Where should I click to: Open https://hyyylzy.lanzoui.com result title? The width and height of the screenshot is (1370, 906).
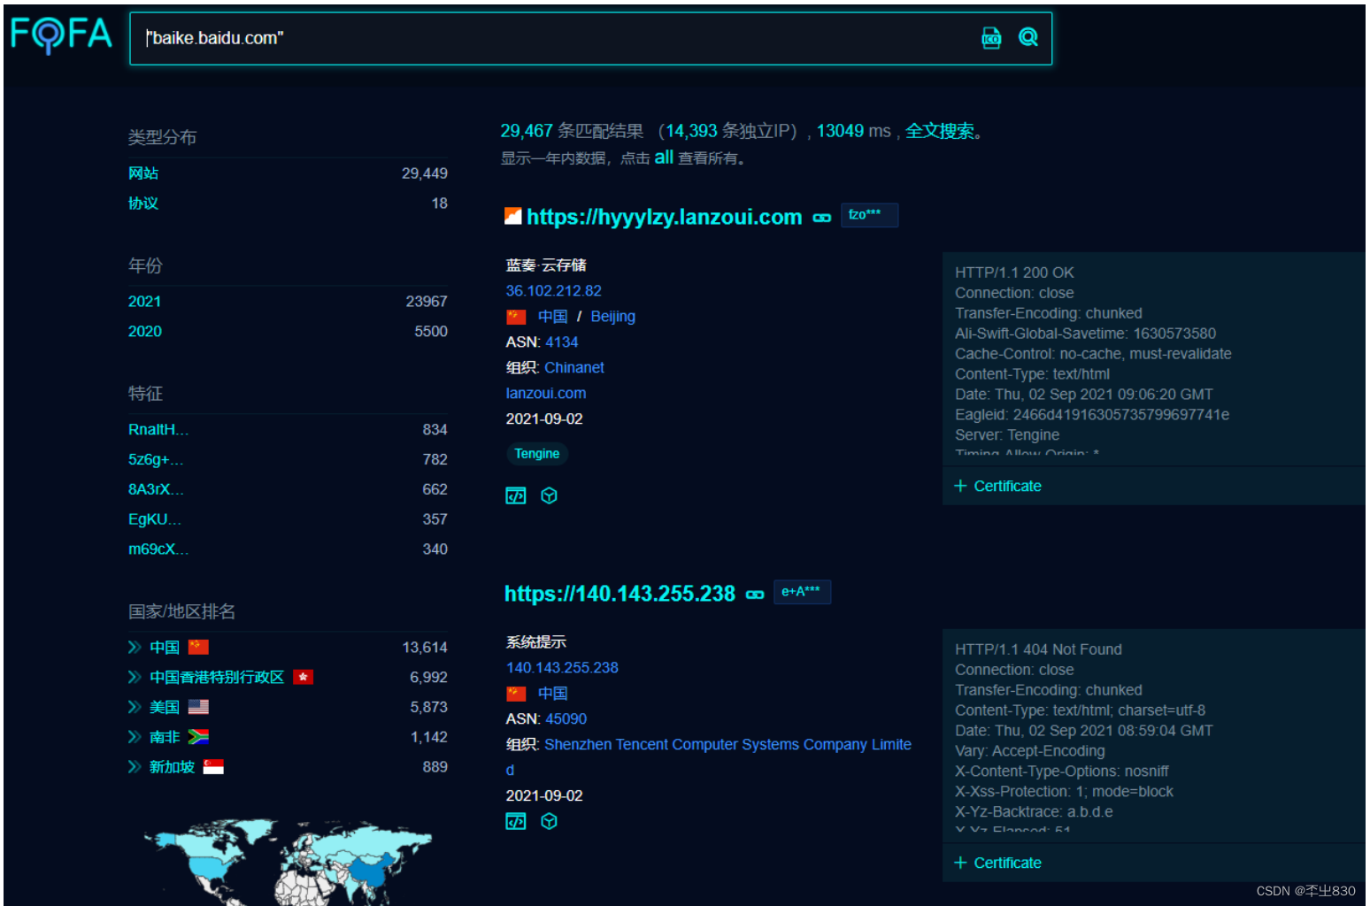pyautogui.click(x=664, y=218)
